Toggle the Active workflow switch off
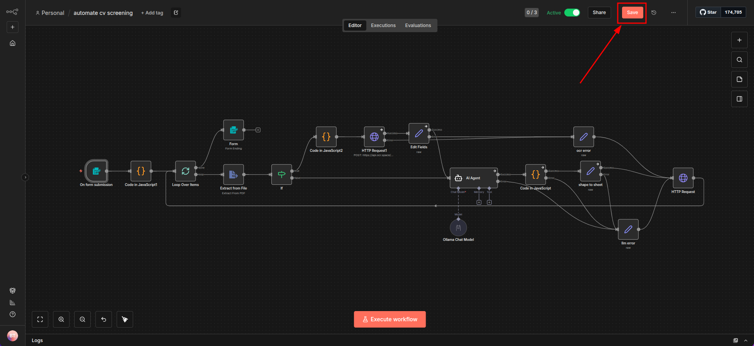This screenshot has height=346, width=754. click(572, 13)
